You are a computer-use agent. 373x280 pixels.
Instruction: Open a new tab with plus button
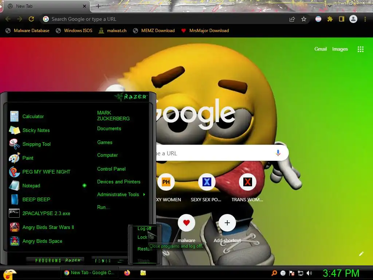pos(98,6)
